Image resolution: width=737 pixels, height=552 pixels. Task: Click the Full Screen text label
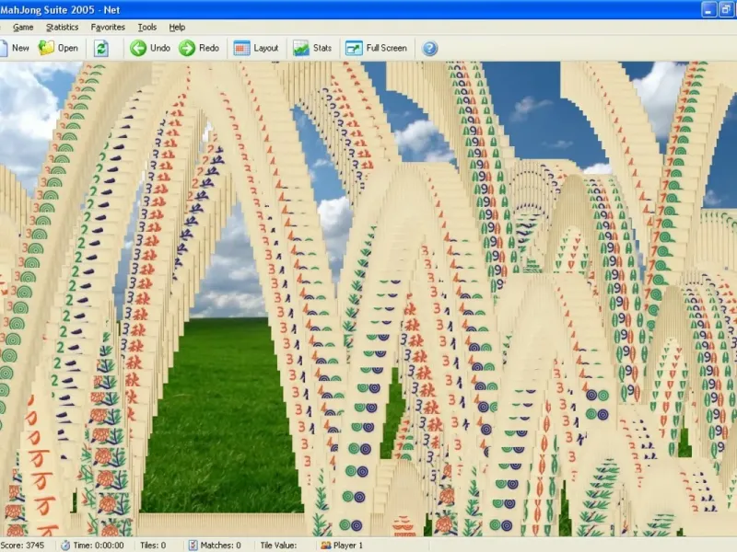pyautogui.click(x=386, y=48)
